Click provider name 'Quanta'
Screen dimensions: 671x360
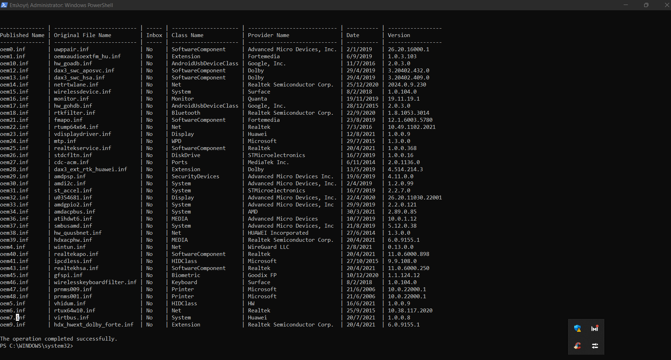[x=257, y=99]
